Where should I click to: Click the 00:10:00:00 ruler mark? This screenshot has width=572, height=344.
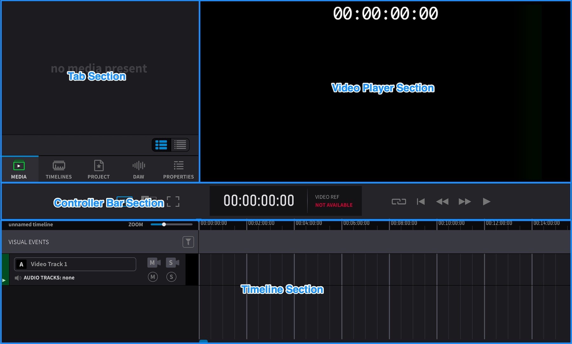(451, 223)
